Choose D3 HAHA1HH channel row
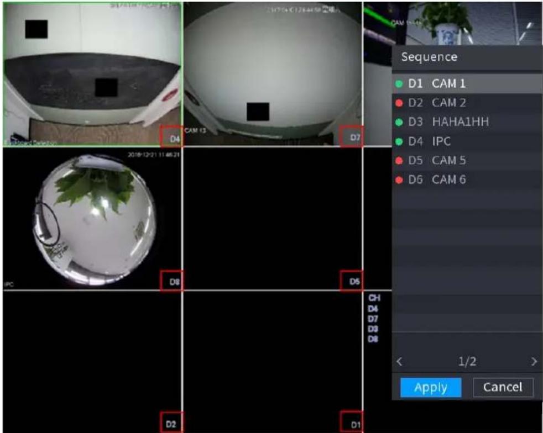This screenshot has width=543, height=433. pos(467,122)
